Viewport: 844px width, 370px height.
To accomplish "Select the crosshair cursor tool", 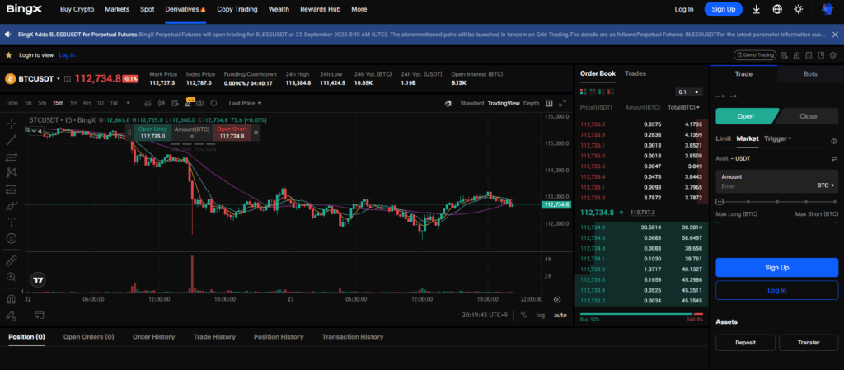I will [x=12, y=124].
